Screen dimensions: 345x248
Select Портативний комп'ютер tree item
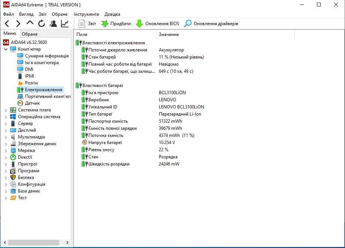tap(48, 96)
